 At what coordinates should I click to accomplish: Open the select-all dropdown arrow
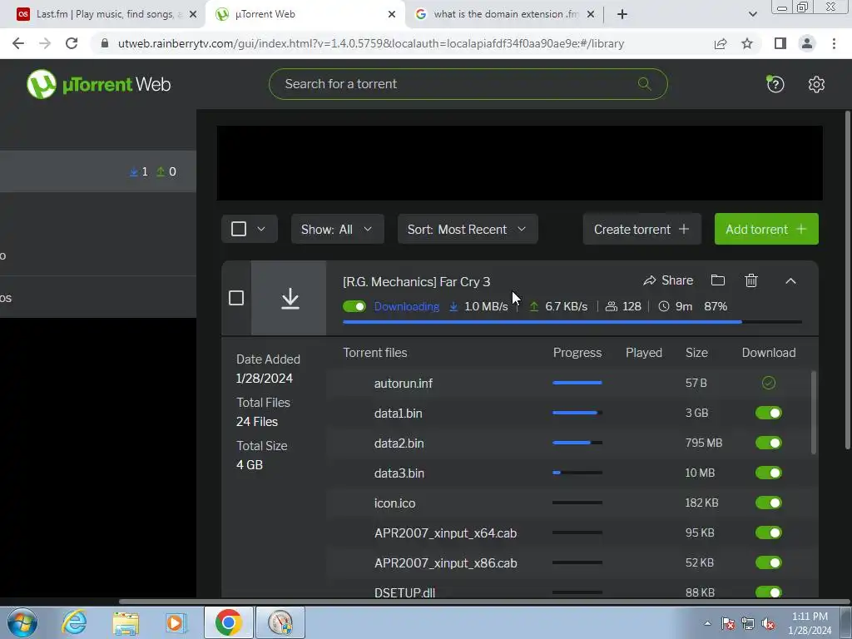(x=261, y=229)
